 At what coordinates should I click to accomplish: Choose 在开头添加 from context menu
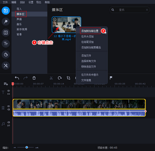pyautogui.click(x=92, y=37)
